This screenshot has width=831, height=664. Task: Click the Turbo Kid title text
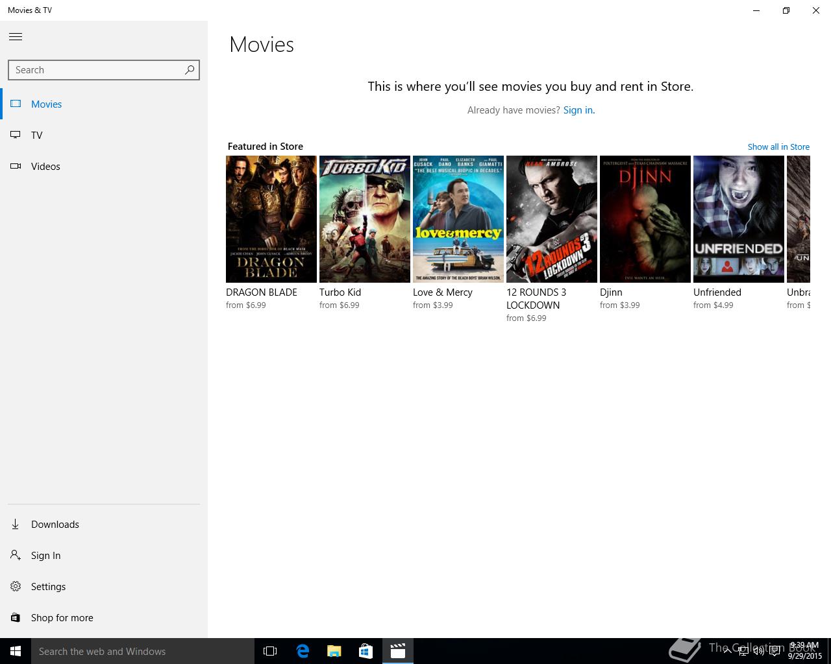point(340,292)
